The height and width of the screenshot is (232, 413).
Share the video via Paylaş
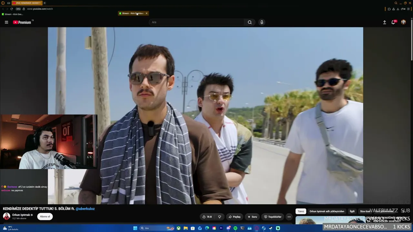pos(235,217)
